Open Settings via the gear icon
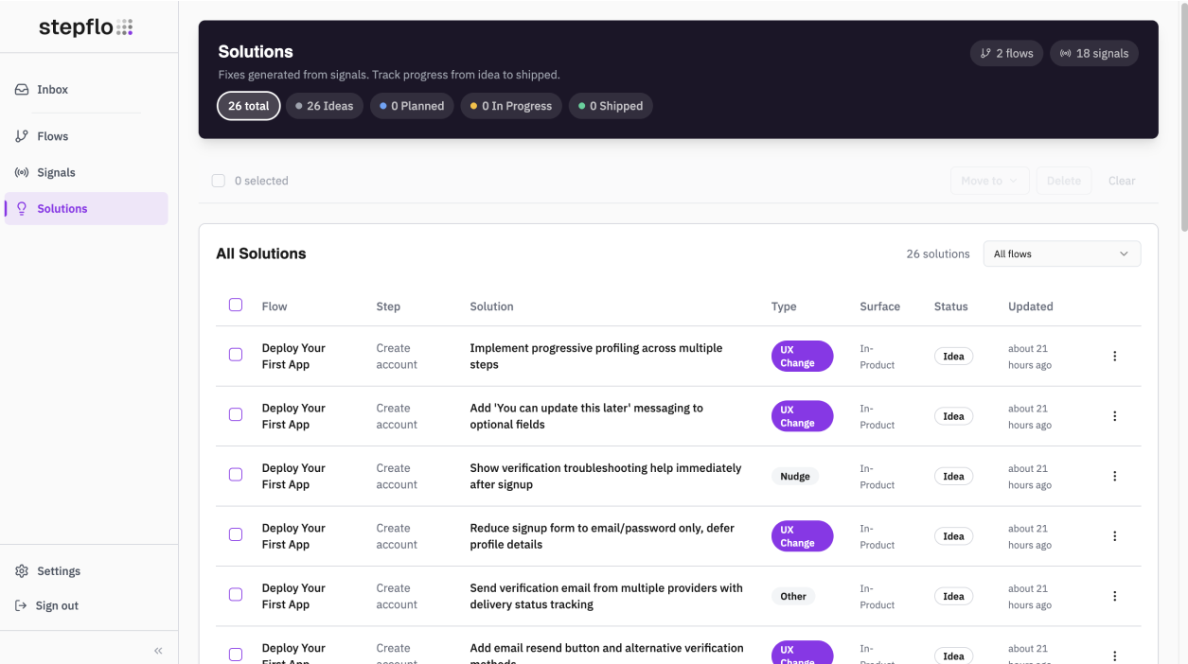 tap(20, 570)
